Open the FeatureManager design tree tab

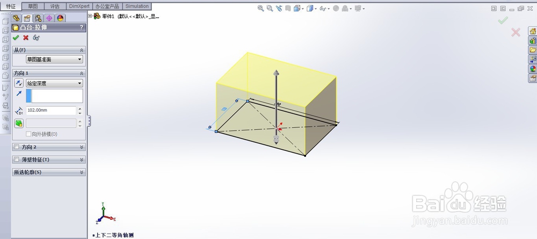coord(16,18)
